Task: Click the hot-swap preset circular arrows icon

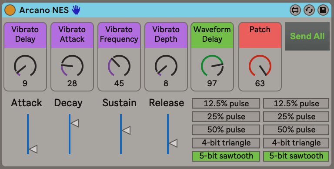Action: pos(309,10)
